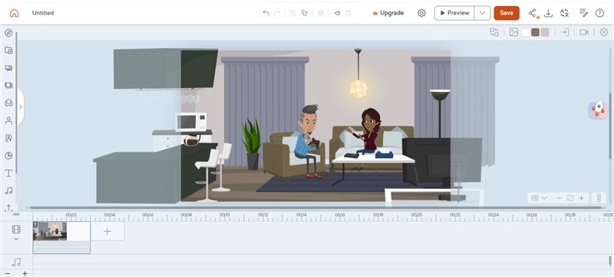
Task: Click the copy icon in the toolbar
Action: coord(293,13)
